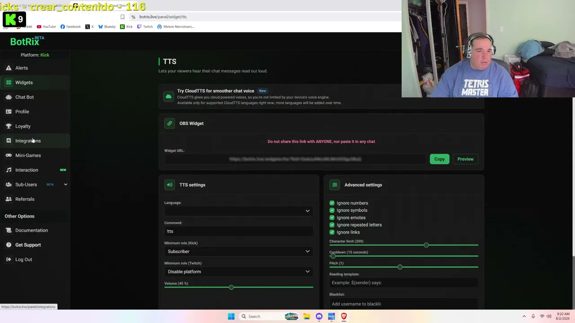Switch to Brave browser on taskbar
This screenshot has width=575, height=323.
[x=344, y=316]
